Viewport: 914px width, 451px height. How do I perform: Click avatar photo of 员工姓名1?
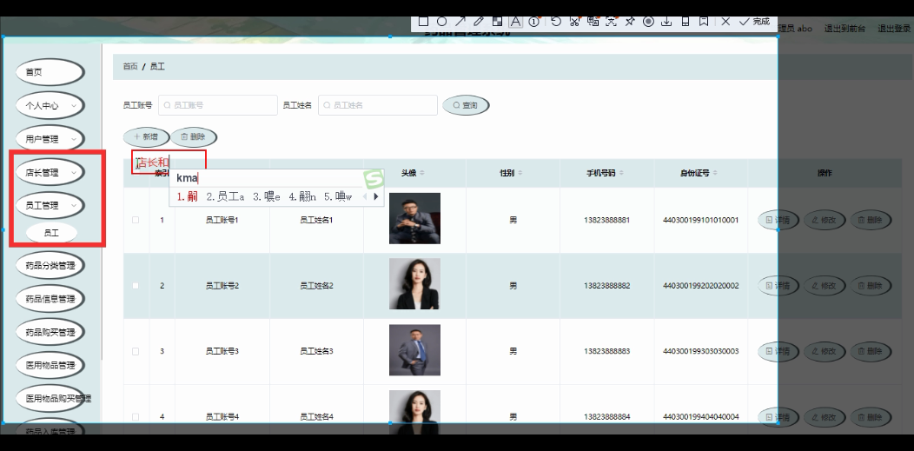(x=414, y=218)
